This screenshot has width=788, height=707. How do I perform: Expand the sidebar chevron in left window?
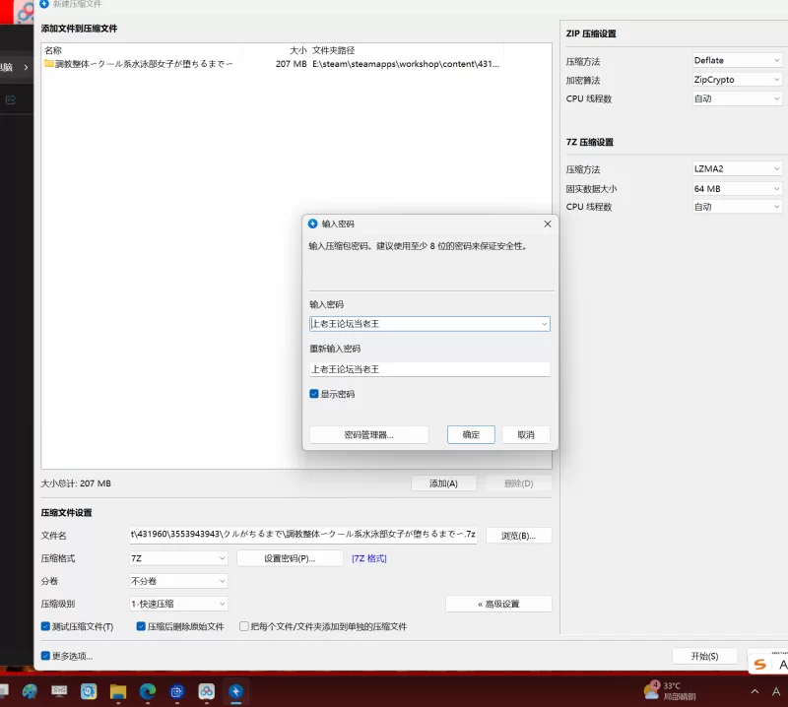coord(27,67)
